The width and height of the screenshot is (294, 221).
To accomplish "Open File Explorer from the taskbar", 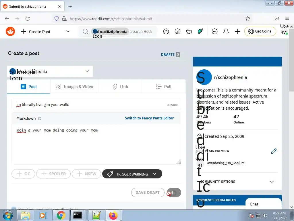I will [x=26, y=215].
